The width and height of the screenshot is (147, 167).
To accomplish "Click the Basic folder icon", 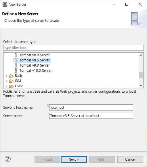I will [11, 76].
